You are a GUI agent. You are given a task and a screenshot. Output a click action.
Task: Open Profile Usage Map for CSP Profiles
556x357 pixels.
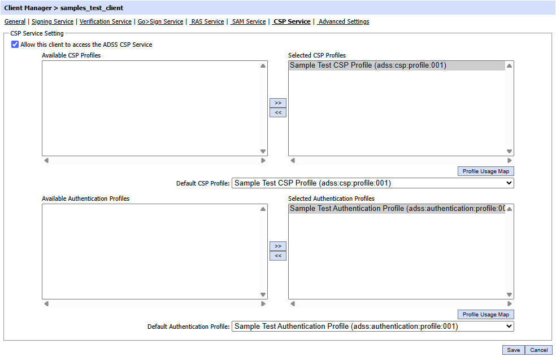click(485, 171)
